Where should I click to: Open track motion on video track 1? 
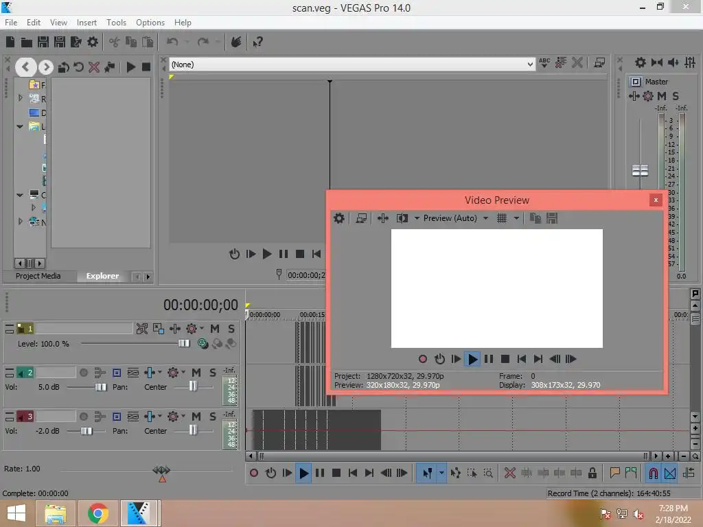click(x=159, y=329)
